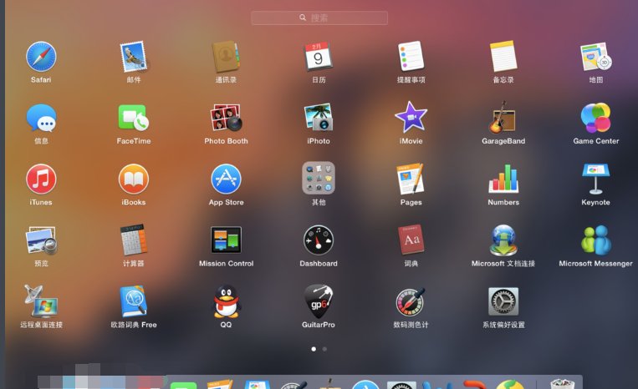Image resolution: width=638 pixels, height=389 pixels.
Task: Open 系统偏好设置 gear icon
Action: (x=503, y=301)
